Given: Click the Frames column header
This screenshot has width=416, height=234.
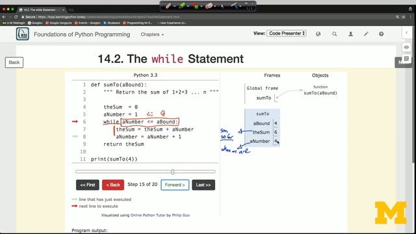Looking at the screenshot, I should pos(272,75).
